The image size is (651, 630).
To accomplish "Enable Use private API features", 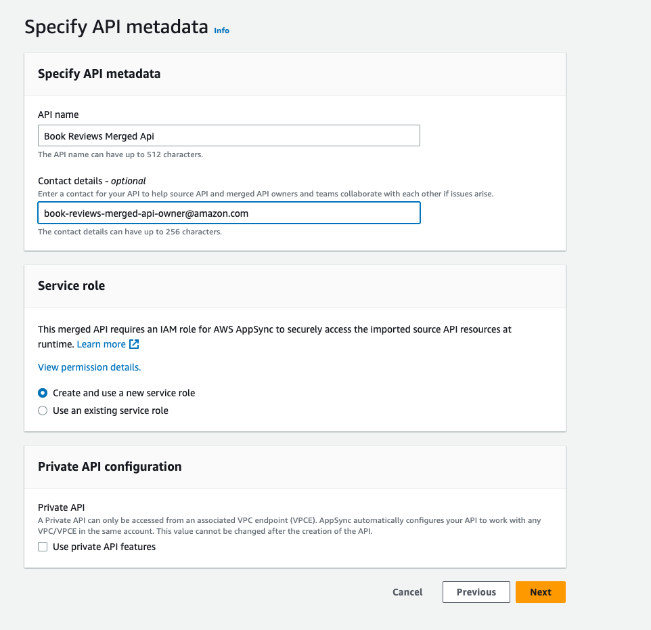I will [43, 547].
